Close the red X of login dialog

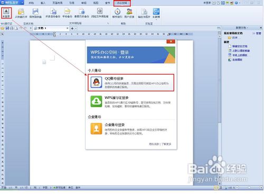(171, 42)
